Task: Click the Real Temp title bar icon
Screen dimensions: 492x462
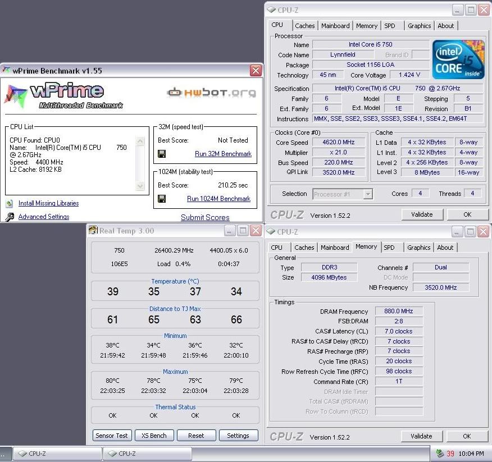Action: 93,231
